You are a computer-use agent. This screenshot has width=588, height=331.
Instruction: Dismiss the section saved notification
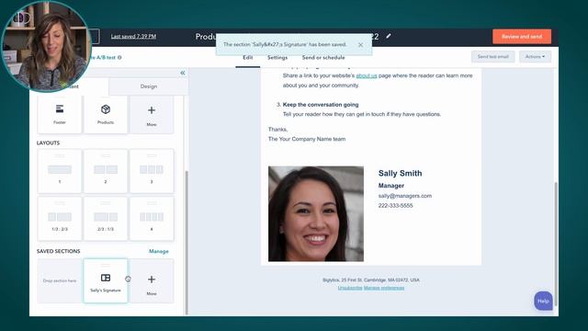coord(360,45)
